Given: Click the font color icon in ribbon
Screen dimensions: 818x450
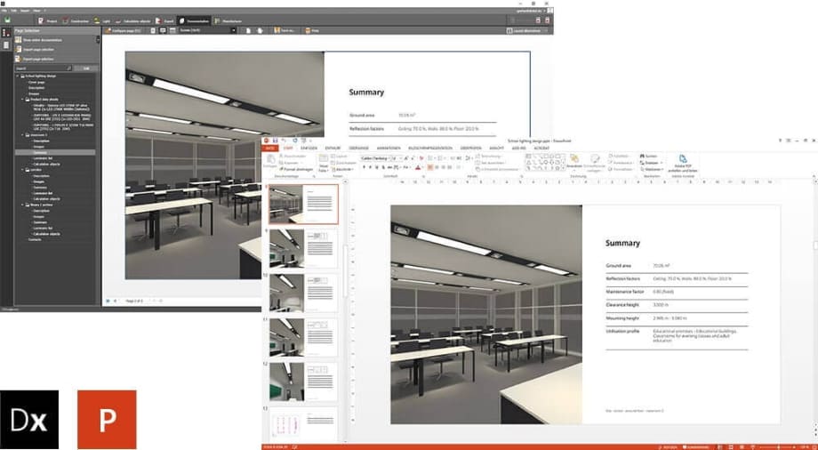Looking at the screenshot, I should click(x=417, y=167).
